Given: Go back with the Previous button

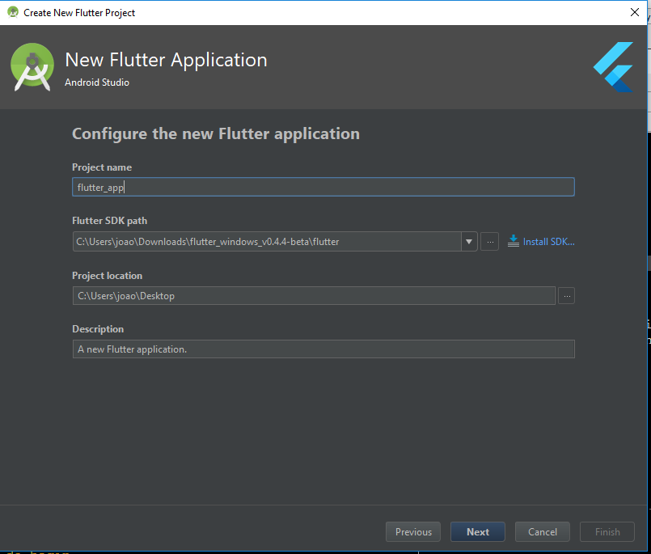Looking at the screenshot, I should tap(413, 532).
